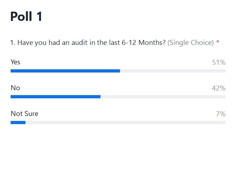
Task: Click the blue filled Yes progress bar
Action: click(x=65, y=71)
